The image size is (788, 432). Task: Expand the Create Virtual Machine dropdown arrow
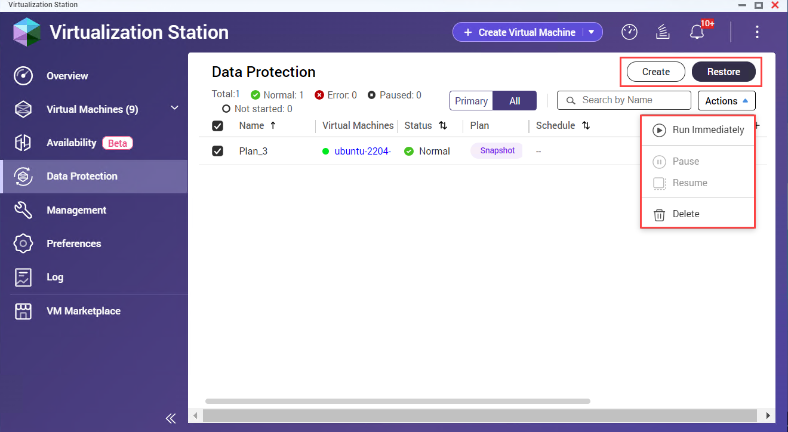(592, 32)
